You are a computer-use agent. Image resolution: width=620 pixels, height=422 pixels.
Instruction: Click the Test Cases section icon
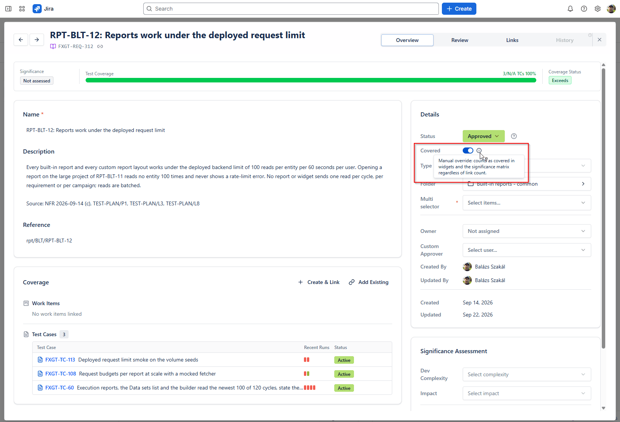click(26, 334)
